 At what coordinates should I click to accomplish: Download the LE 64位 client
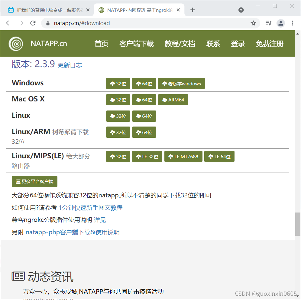[x=219, y=157]
